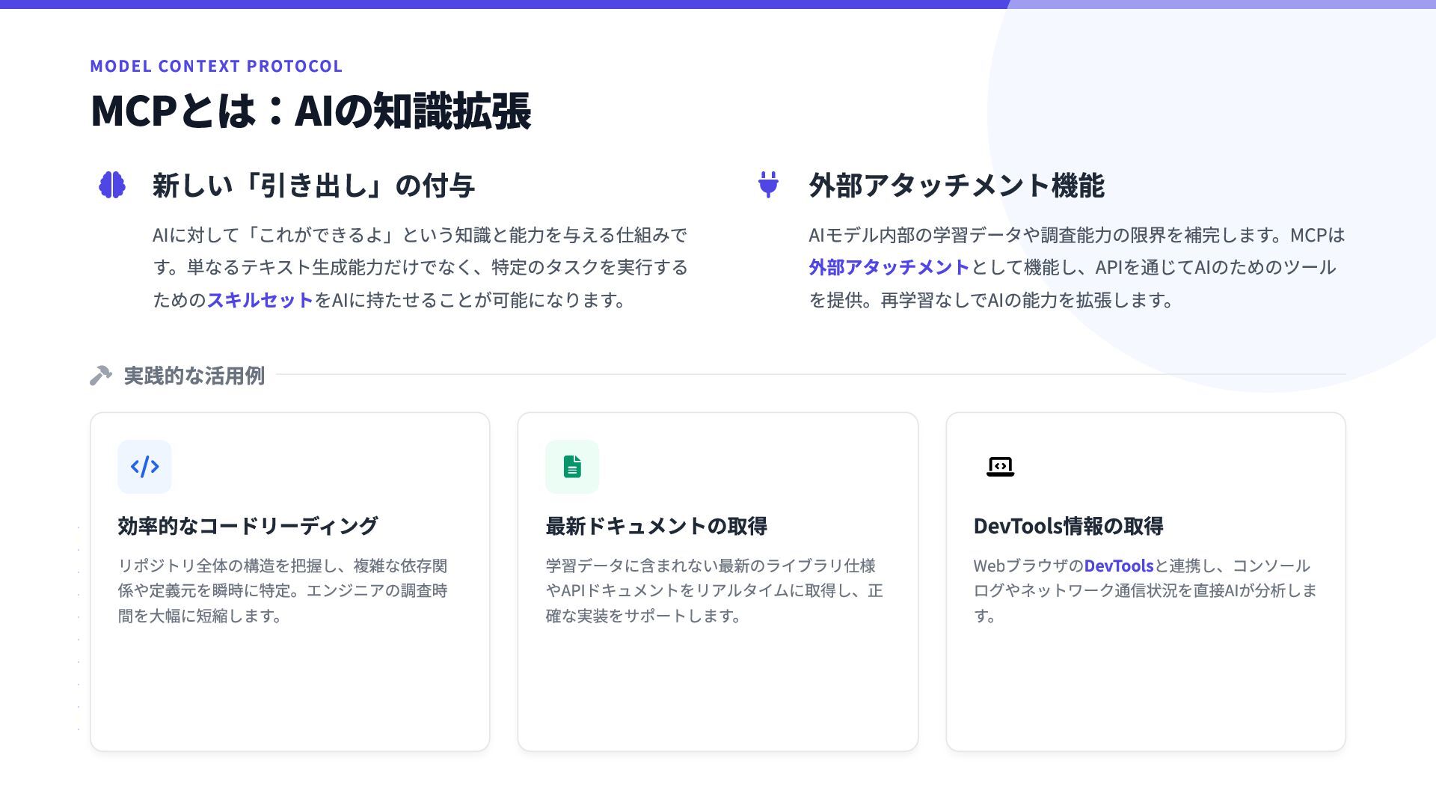Click card title 効率的なコードリーディング

(x=248, y=526)
